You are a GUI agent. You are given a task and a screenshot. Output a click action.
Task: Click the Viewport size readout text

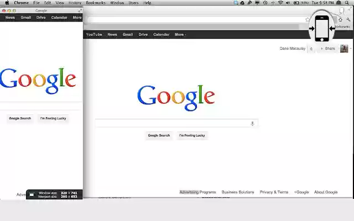click(x=58, y=197)
